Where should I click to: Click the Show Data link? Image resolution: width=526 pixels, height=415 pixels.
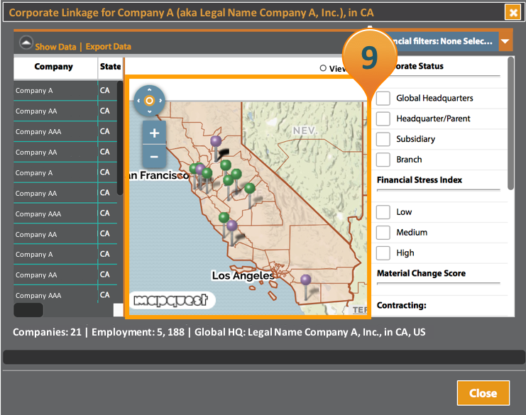point(55,47)
